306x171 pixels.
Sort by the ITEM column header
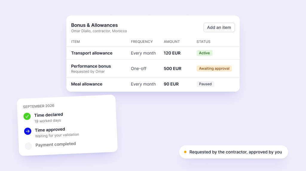[x=75, y=42]
